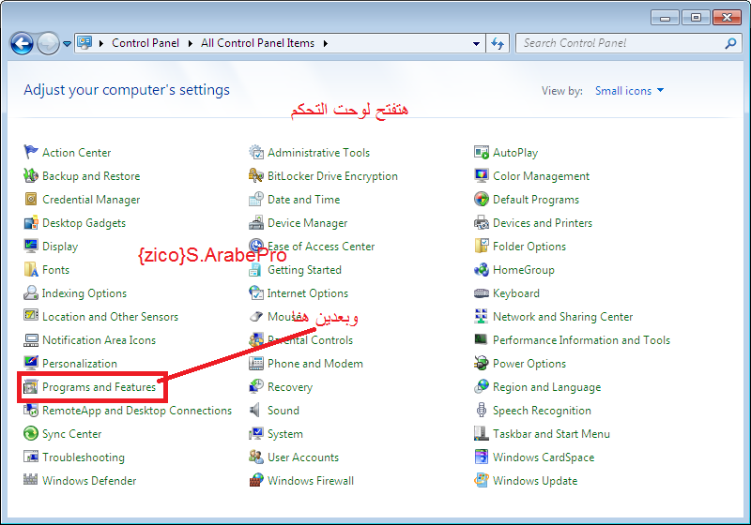751x525 pixels.
Task: Open the Getting Started link
Action: pos(304,270)
